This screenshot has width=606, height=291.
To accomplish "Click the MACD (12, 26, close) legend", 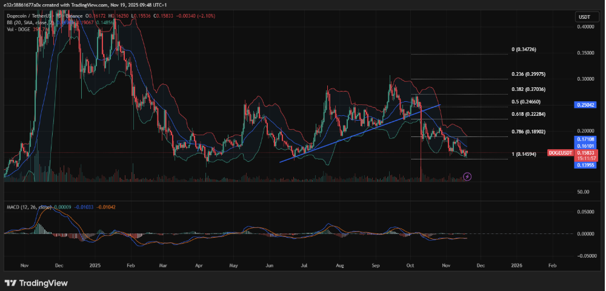I will (28, 207).
